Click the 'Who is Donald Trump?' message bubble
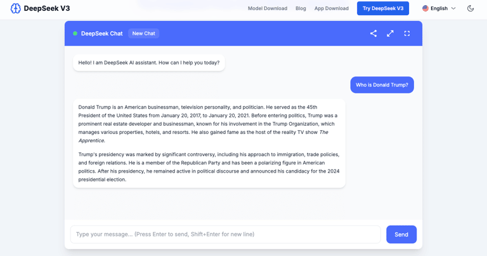The width and height of the screenshot is (487, 256). 382,85
